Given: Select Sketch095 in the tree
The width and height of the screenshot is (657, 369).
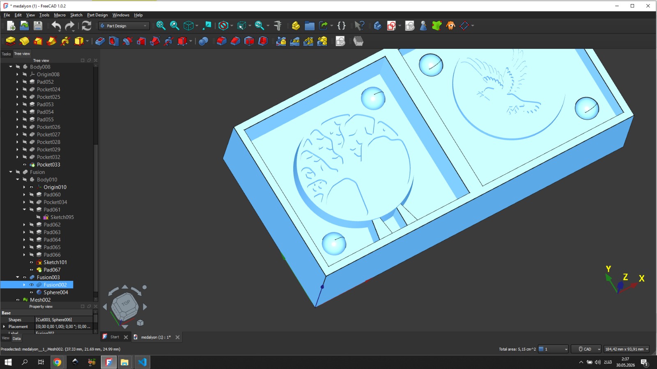Looking at the screenshot, I should pyautogui.click(x=62, y=217).
